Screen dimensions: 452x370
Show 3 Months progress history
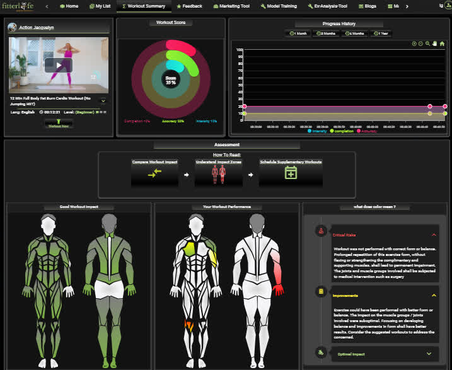[x=326, y=33]
